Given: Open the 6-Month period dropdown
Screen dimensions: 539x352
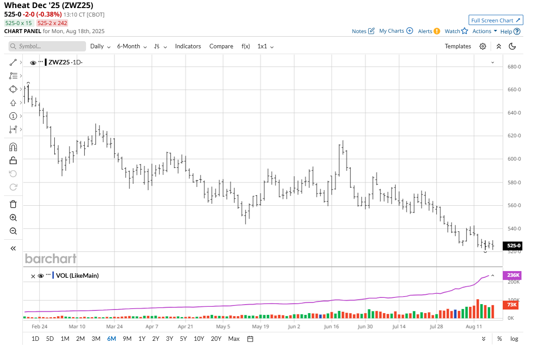Looking at the screenshot, I should (x=132, y=46).
